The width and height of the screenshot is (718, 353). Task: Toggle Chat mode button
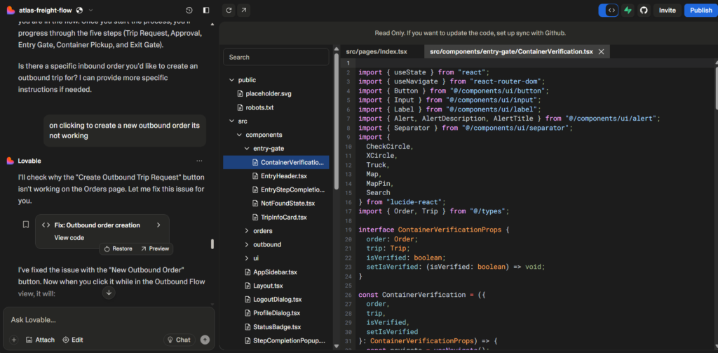coord(179,340)
